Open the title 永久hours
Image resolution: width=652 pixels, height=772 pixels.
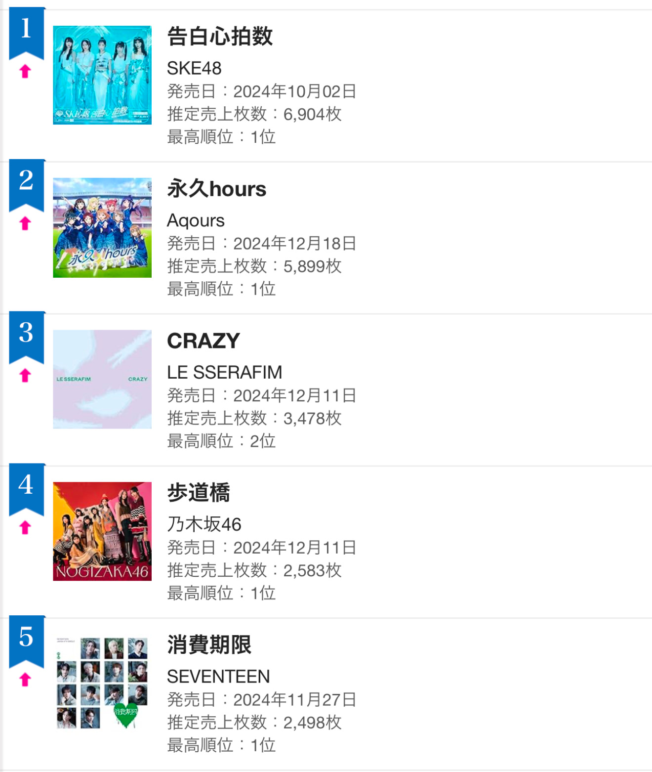point(217,189)
